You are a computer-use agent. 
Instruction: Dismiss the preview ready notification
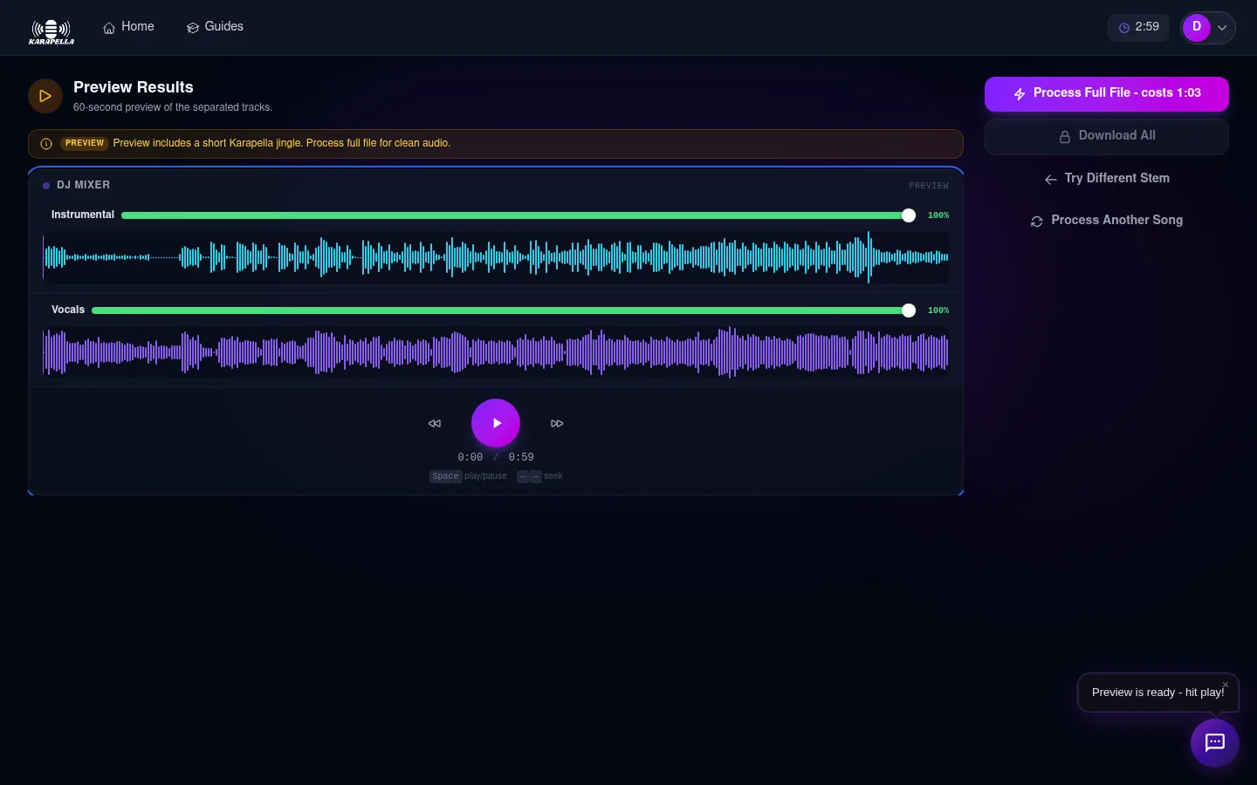pyautogui.click(x=1225, y=686)
